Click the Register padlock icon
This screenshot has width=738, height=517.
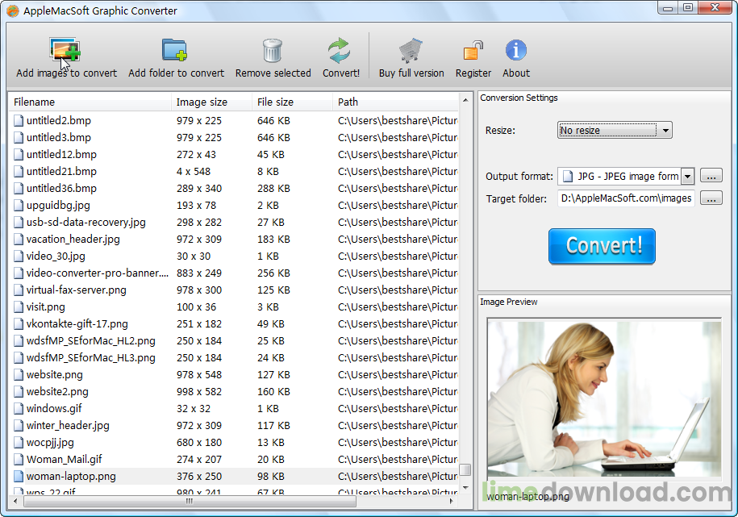[x=473, y=51]
